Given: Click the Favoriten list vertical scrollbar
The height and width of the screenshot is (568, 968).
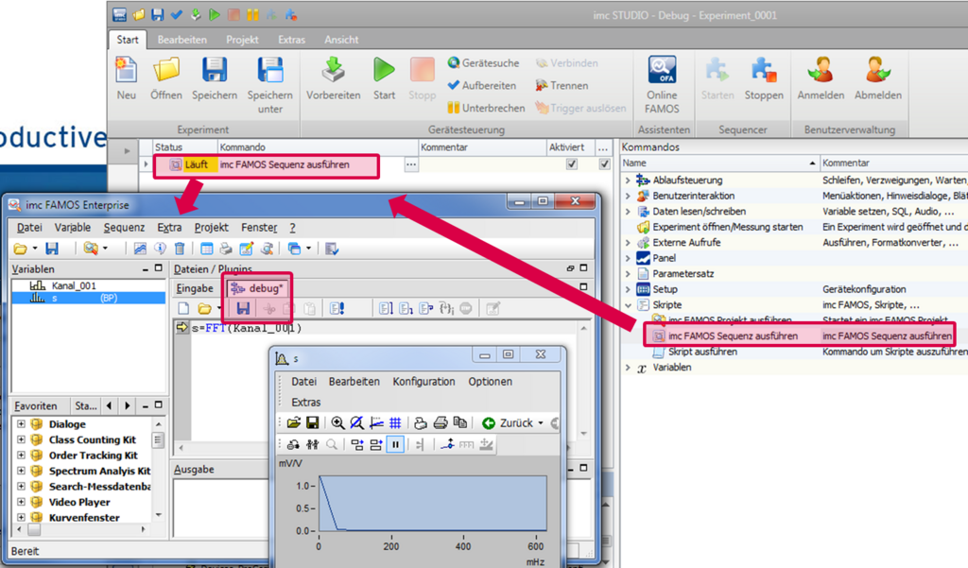Looking at the screenshot, I should click(x=158, y=441).
